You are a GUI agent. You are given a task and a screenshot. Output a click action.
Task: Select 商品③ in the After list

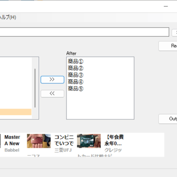[76, 75]
